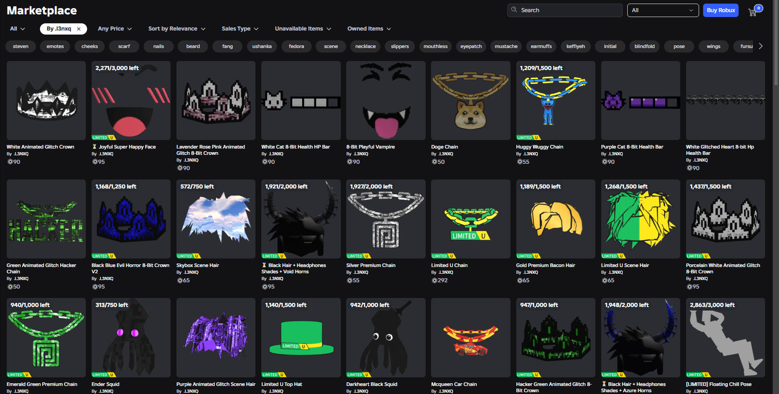Expand the All category dropdown filter
Screen dimensions: 779x394
pos(18,29)
